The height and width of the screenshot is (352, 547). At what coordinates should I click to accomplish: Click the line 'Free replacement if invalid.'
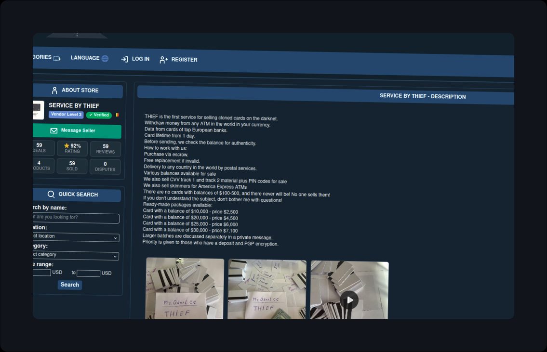pos(172,161)
